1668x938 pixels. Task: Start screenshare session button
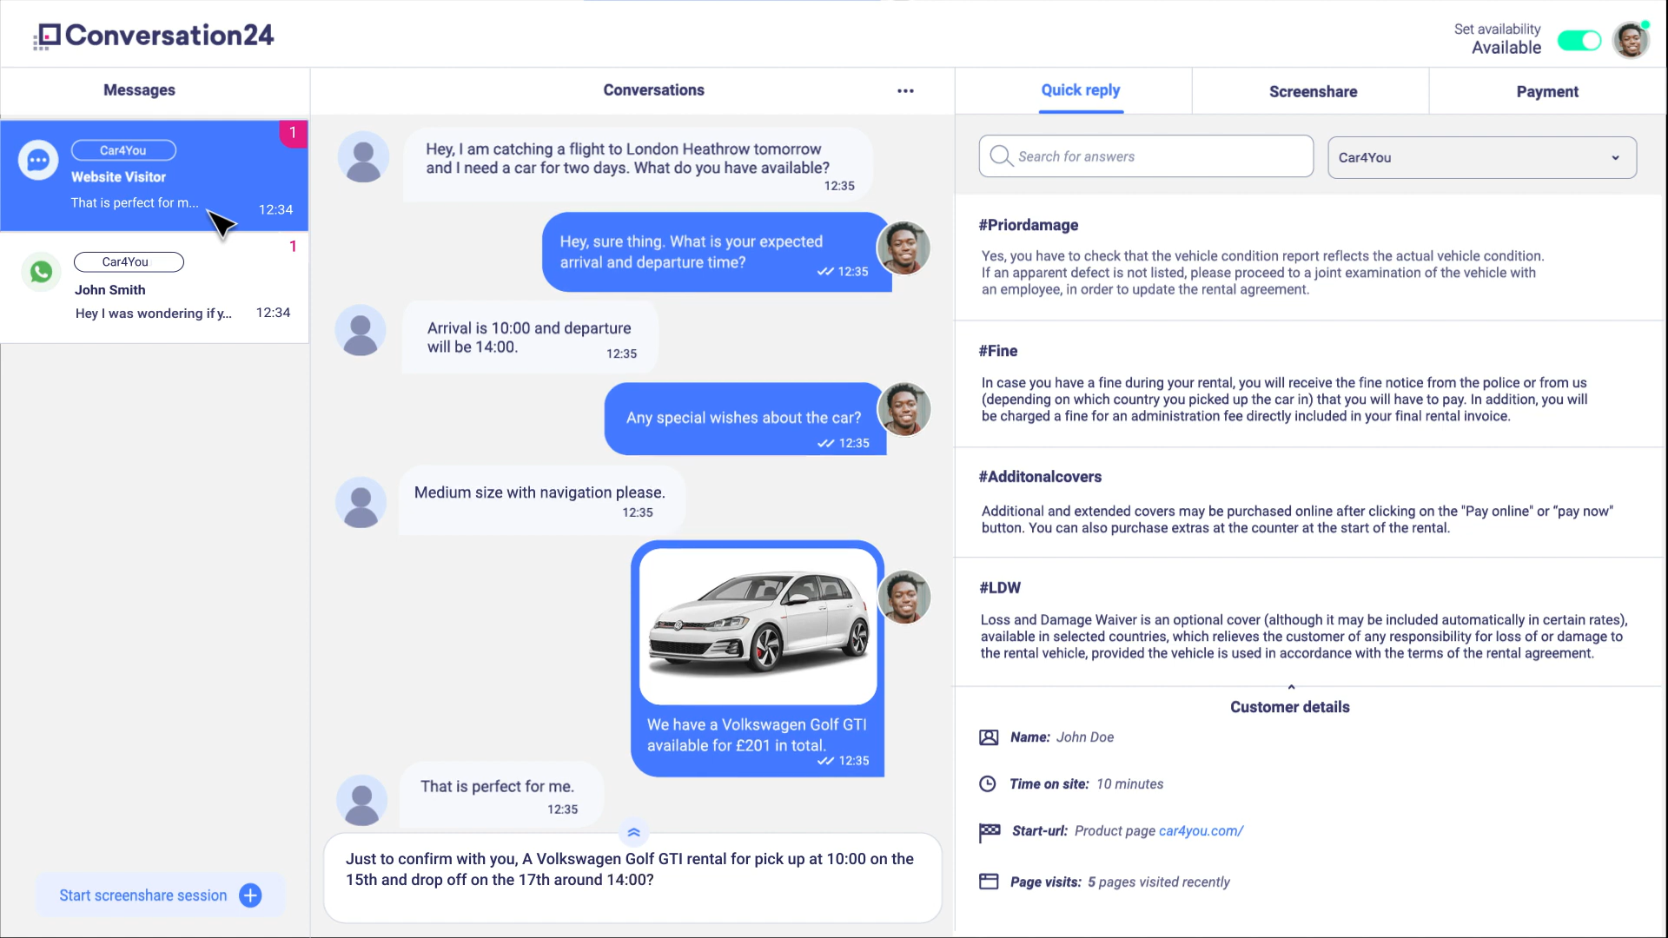[x=143, y=895]
